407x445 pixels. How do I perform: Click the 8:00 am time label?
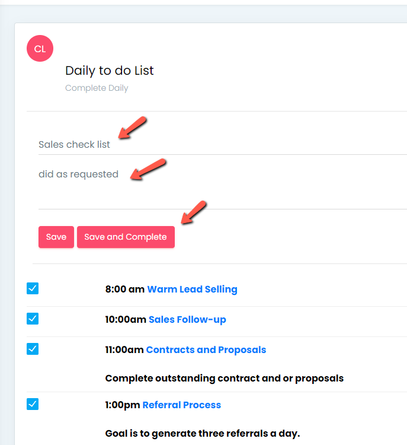[125, 289]
